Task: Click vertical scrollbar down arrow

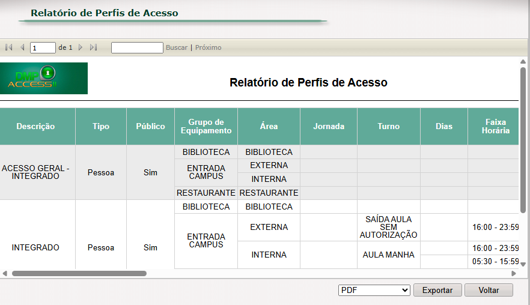Action: pyautogui.click(x=523, y=264)
